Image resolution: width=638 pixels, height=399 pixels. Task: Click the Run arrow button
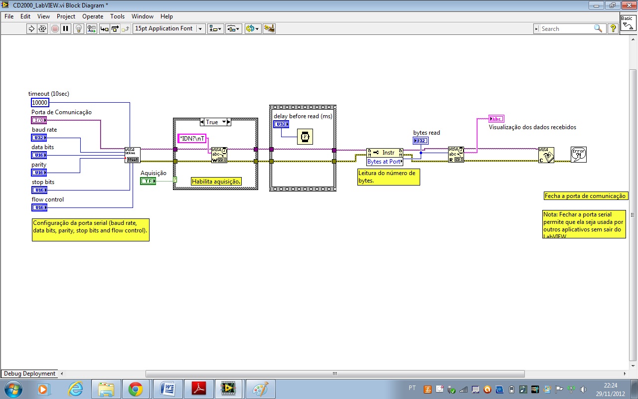31,29
